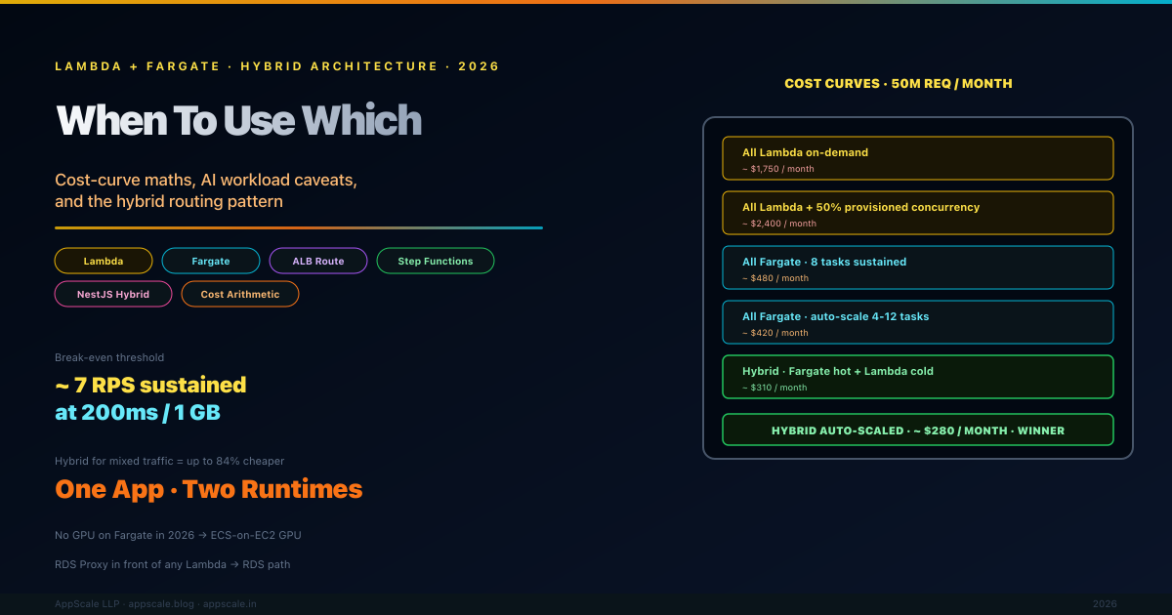Click the When To Use Which title
This screenshot has height=615, width=1172.
(x=239, y=121)
